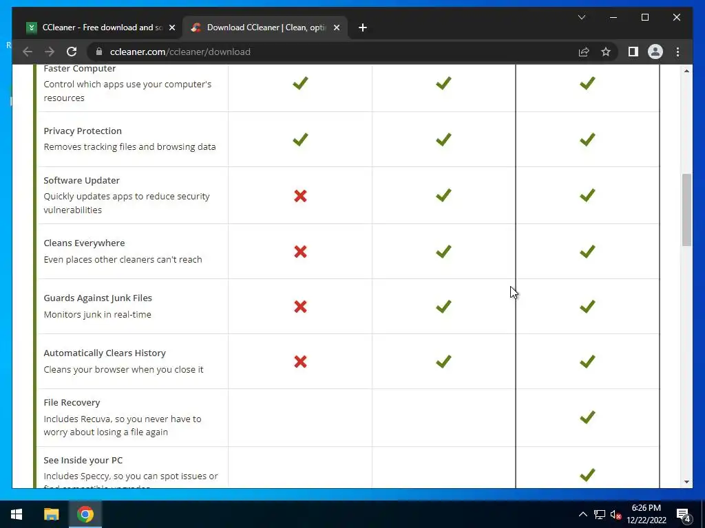Close the 'CCleaner - Free download' tab

click(171, 27)
